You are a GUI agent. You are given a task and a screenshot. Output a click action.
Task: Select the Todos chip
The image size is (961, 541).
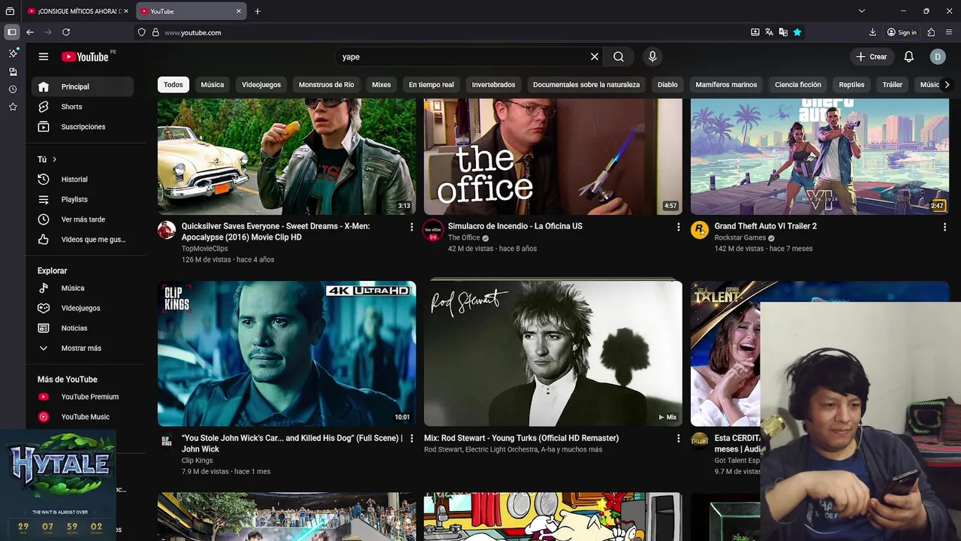[x=173, y=85]
